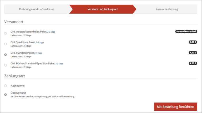Image resolution: width=202 pixels, height=113 pixels.
Task: Click the Überweisung label text
Action: [x=18, y=93]
